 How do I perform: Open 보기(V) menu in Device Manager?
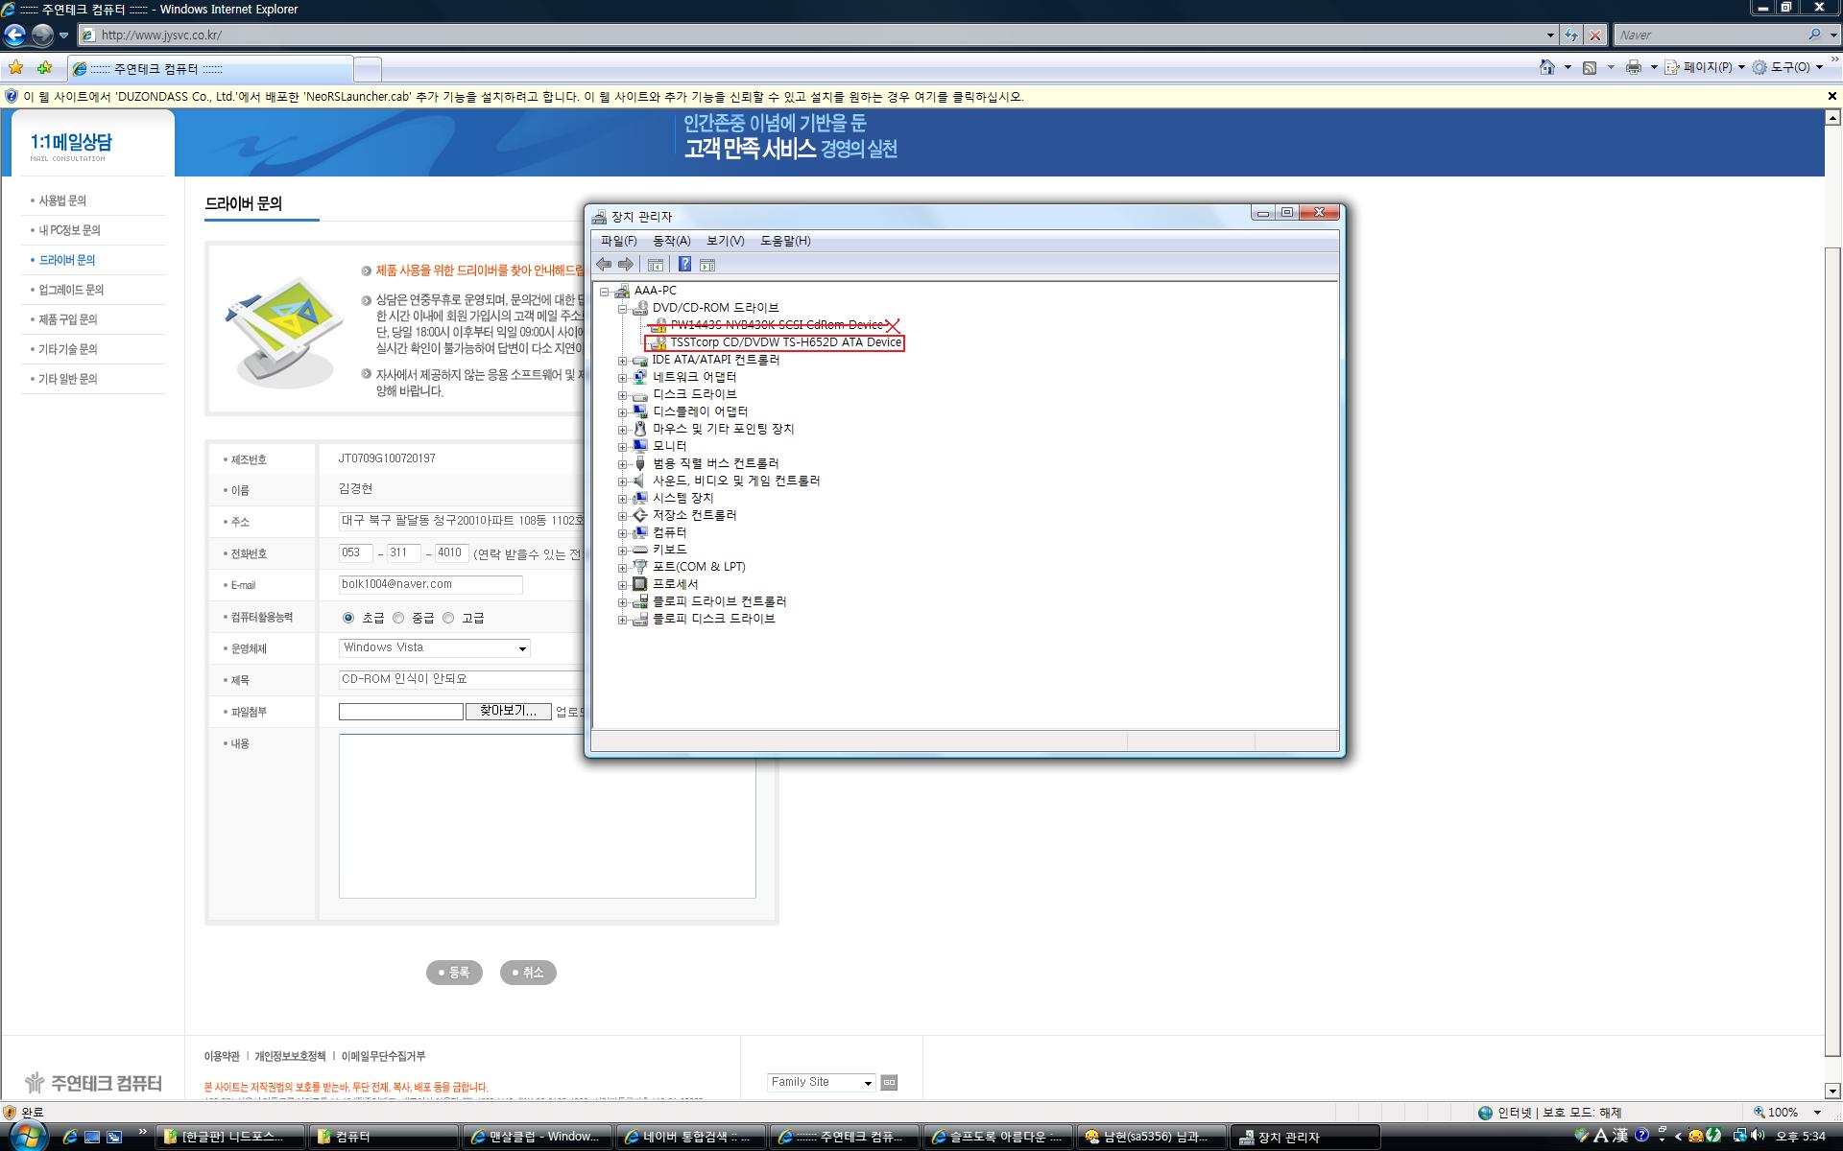click(x=725, y=241)
